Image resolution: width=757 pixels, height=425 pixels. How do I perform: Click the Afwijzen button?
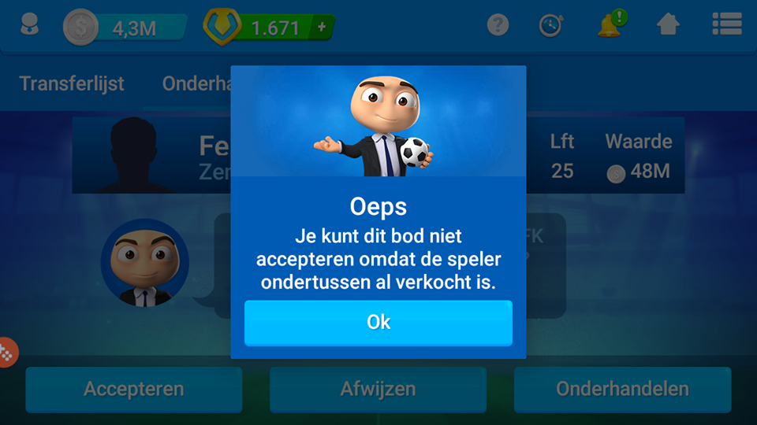[378, 390]
